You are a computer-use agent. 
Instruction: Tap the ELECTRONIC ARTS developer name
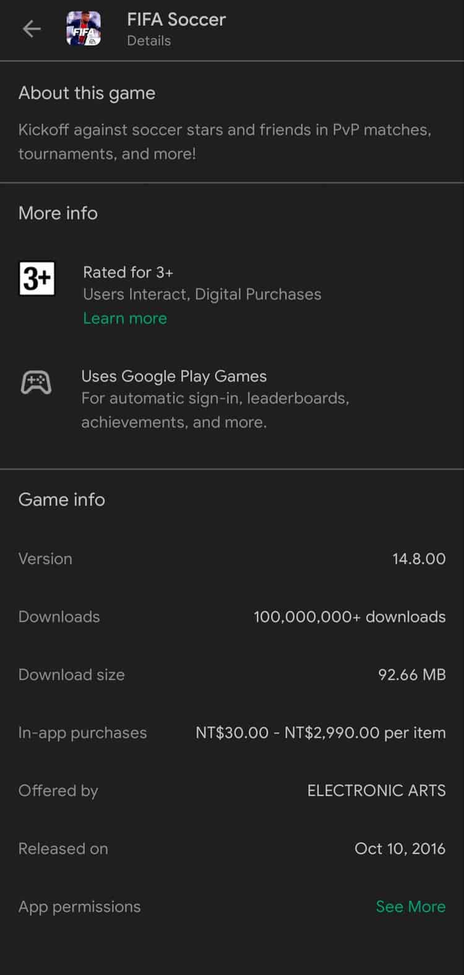coord(376,791)
